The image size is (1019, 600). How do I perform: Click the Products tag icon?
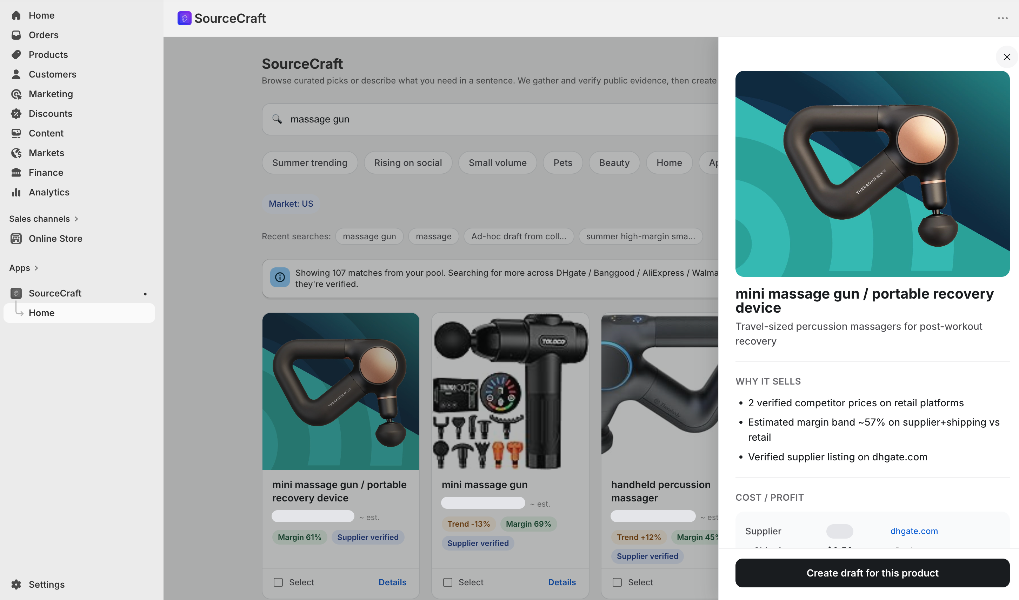click(x=16, y=55)
